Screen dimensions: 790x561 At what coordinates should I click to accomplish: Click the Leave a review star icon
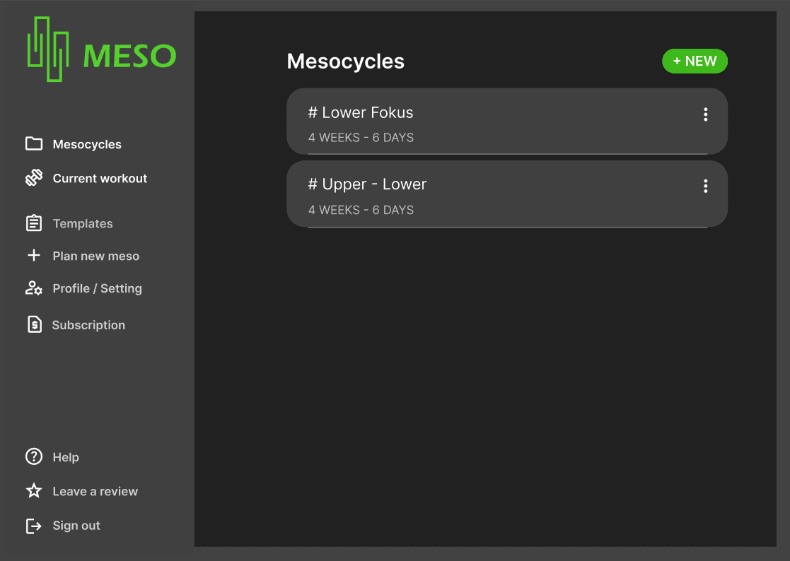point(34,491)
